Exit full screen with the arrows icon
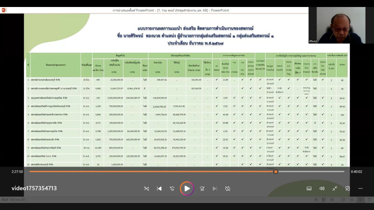Image resolution: width=374 pixels, height=210 pixels. pos(335,189)
